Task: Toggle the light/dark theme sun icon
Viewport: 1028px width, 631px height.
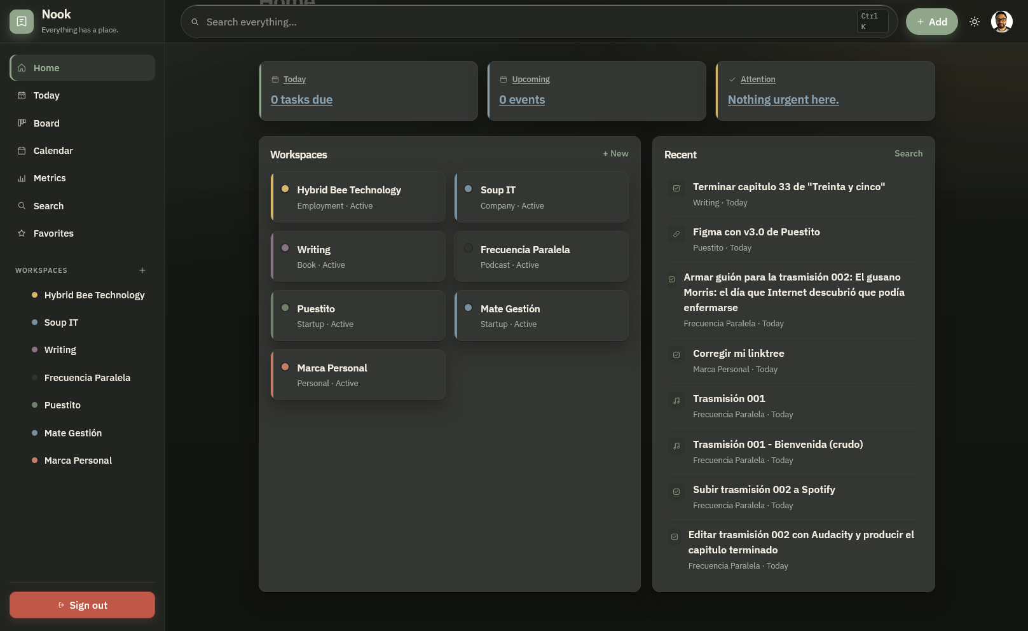Action: coord(975,22)
